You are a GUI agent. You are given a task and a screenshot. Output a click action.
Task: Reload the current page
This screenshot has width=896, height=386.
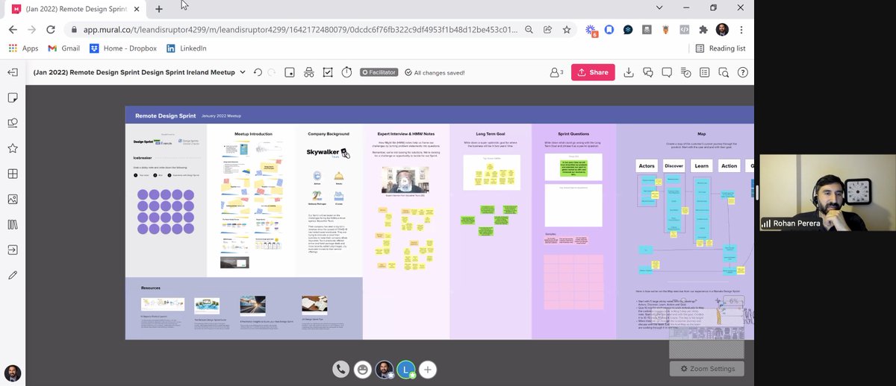tap(51, 30)
